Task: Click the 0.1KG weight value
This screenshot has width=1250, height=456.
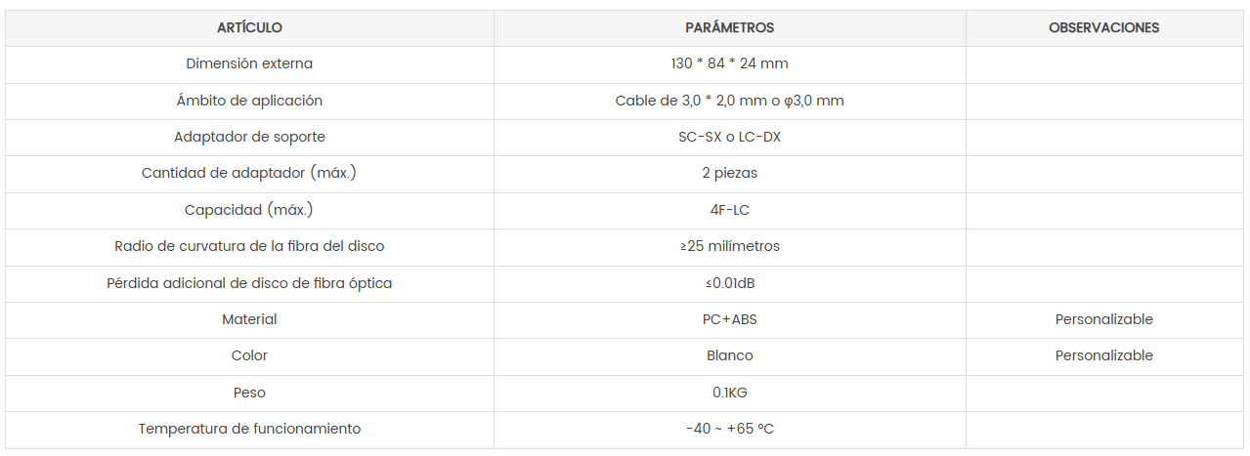Action: click(x=729, y=393)
